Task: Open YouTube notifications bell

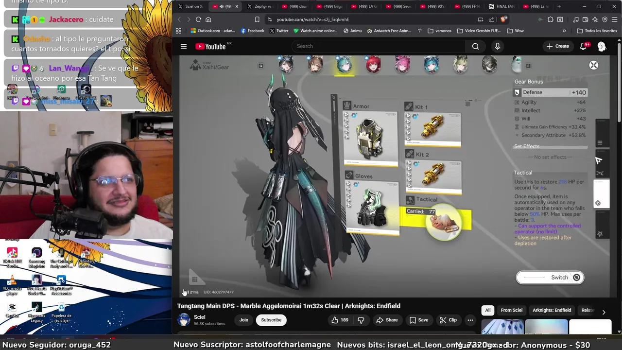Action: click(583, 46)
